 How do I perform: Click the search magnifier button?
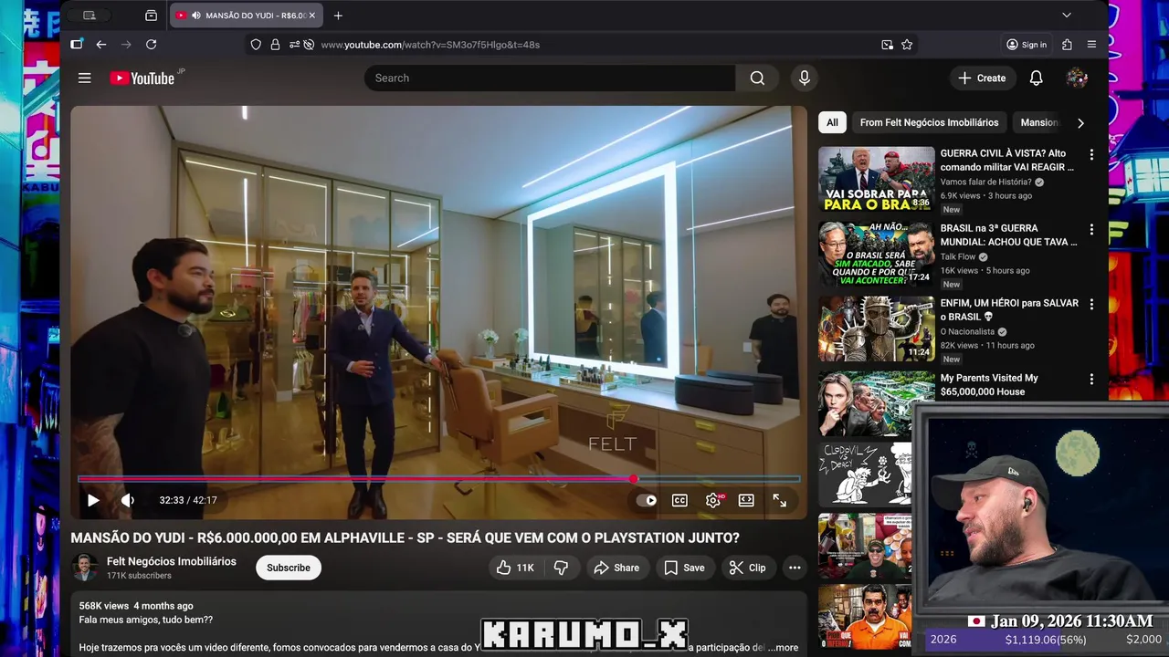(x=757, y=78)
